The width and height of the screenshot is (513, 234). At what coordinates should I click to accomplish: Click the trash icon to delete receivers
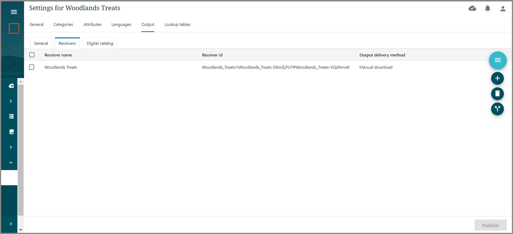click(497, 94)
